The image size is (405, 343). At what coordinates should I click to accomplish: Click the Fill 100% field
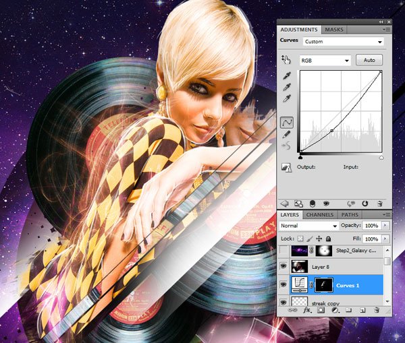coord(372,239)
